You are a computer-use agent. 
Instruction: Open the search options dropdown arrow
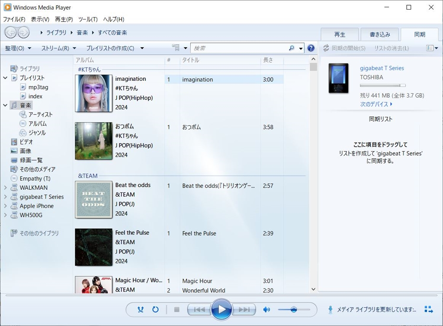tap(301, 48)
